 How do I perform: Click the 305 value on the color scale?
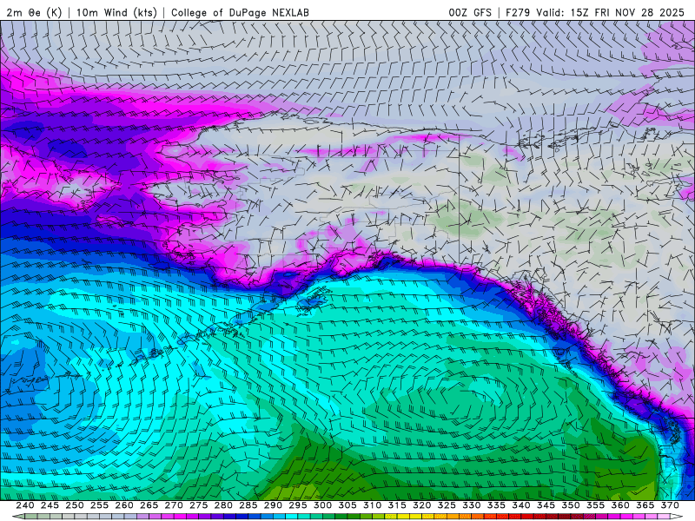347,505
